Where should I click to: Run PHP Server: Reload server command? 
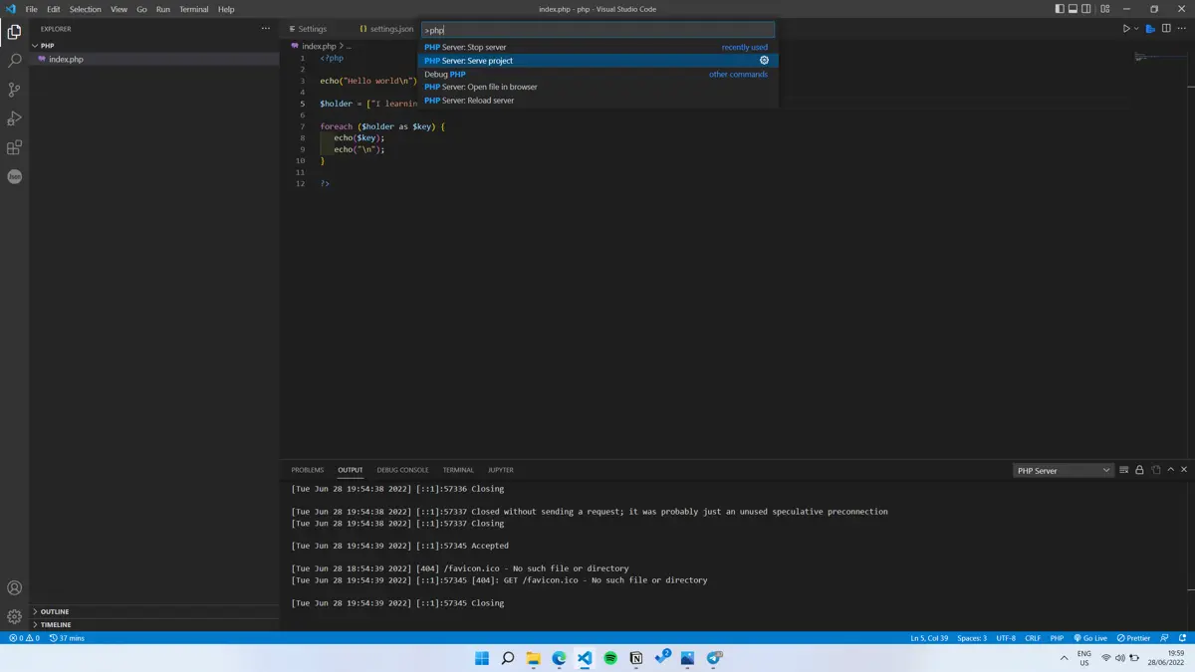[x=597, y=101]
